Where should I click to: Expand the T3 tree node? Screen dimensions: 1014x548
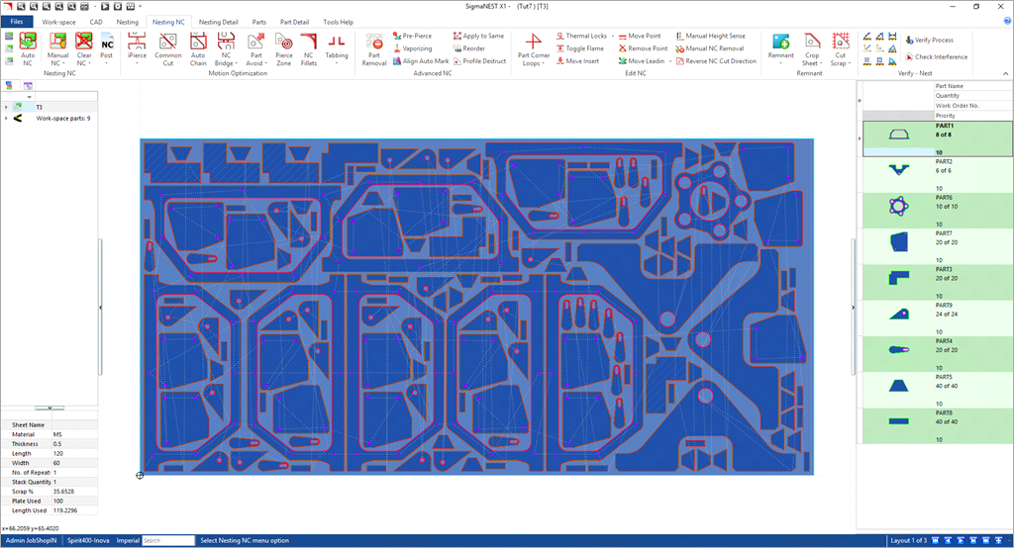[6, 107]
